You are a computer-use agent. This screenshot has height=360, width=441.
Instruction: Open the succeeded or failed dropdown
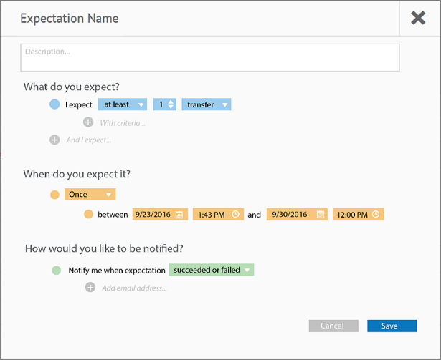coord(212,270)
